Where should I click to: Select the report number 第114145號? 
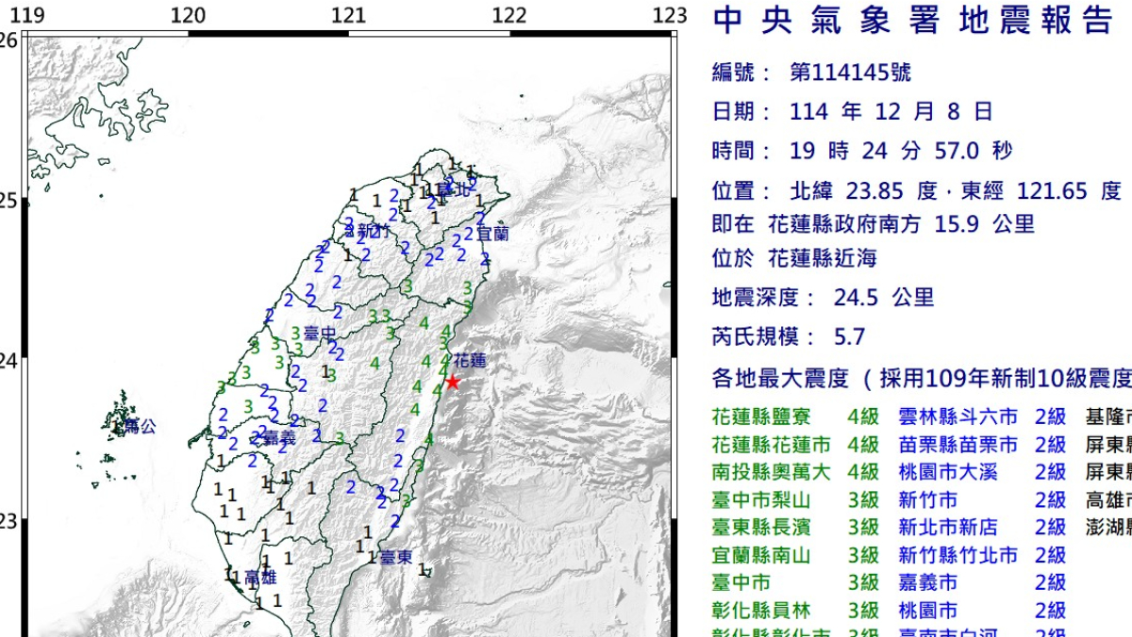coord(850,73)
